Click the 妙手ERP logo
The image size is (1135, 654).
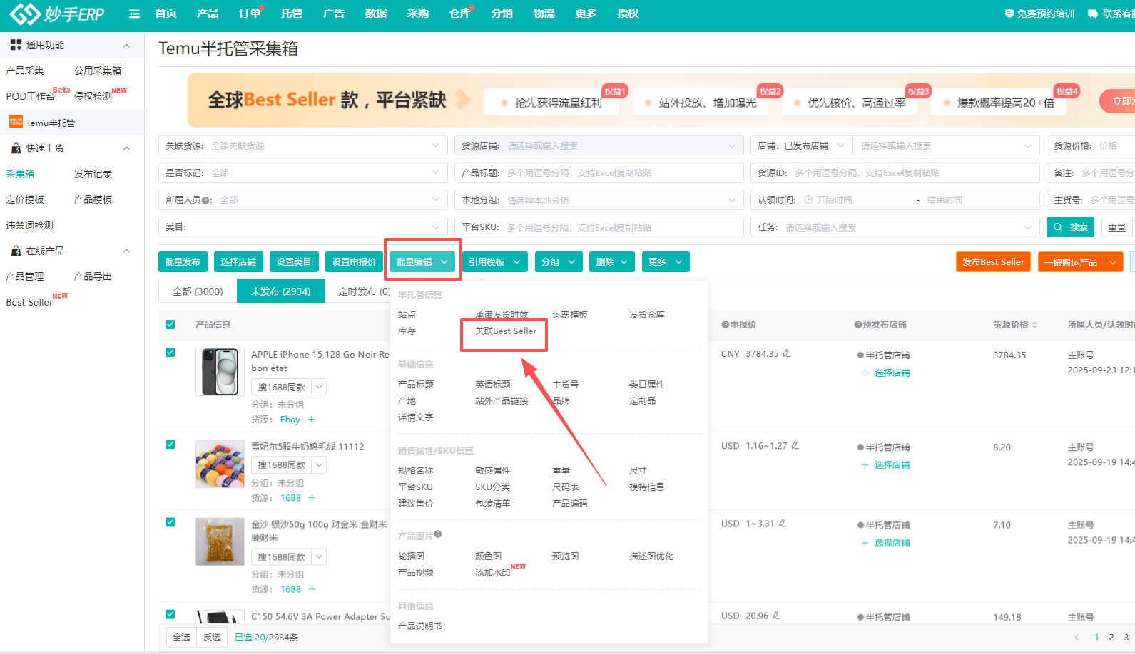[x=57, y=14]
